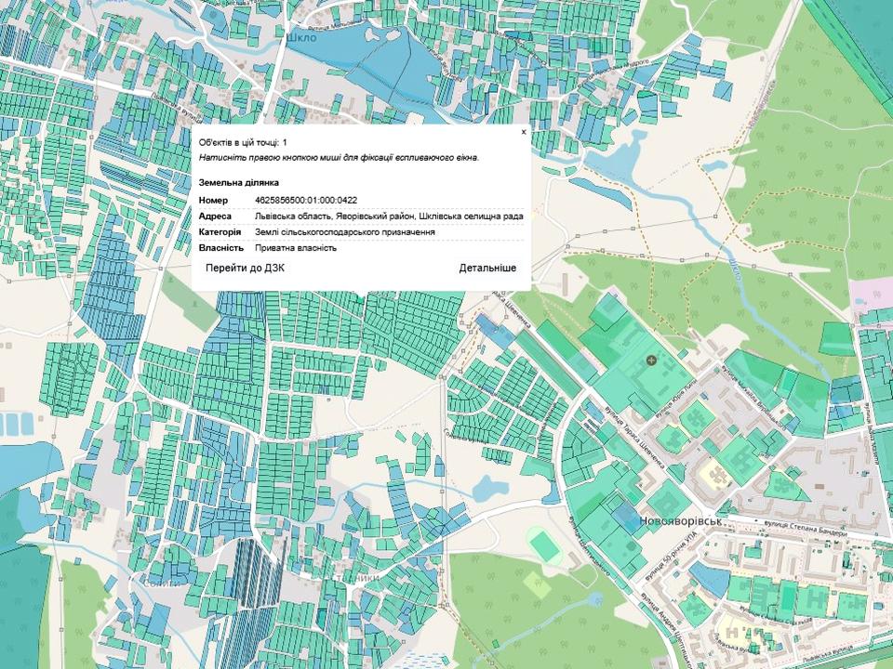
Task: Click the Львівська область address value
Action: point(388,216)
